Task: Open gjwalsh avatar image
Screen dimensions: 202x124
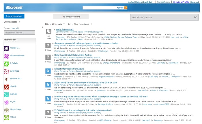Action: (6, 87)
